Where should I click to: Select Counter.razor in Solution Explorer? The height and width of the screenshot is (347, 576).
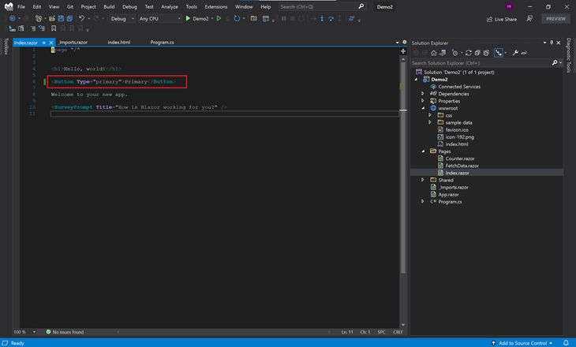point(460,159)
